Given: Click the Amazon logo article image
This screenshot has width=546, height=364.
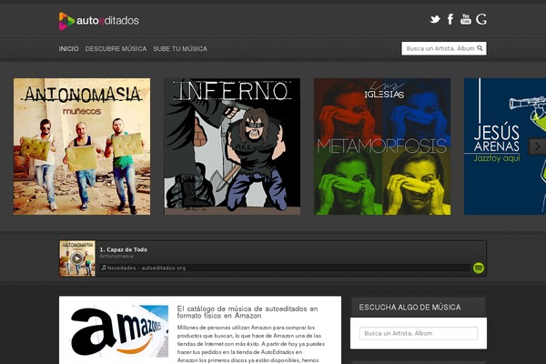Looking at the screenshot, I should pos(119,331).
